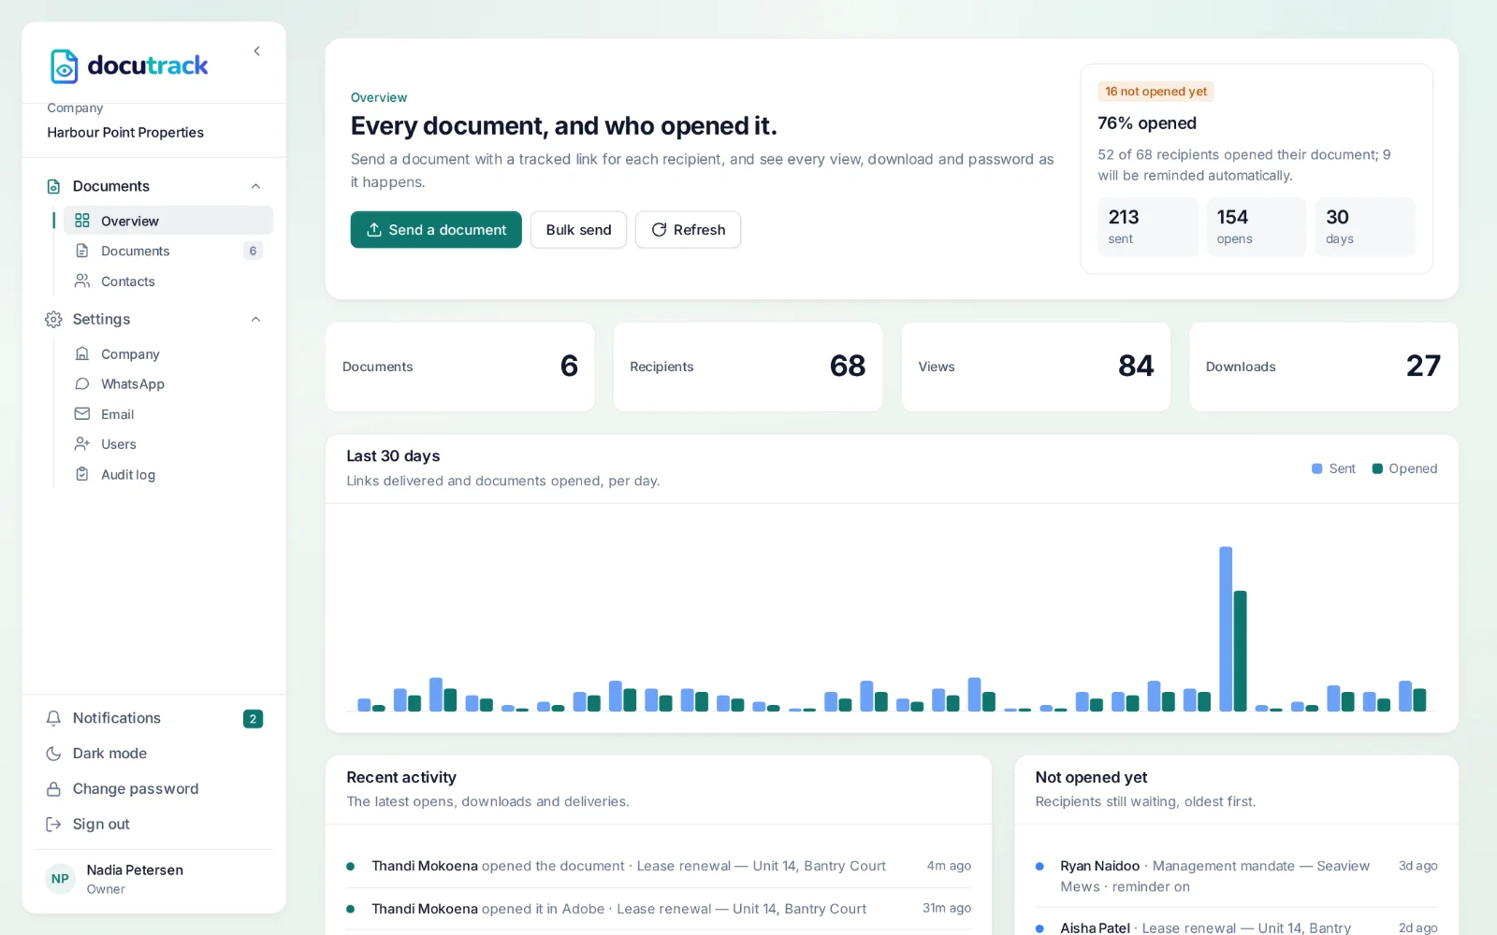
Task: Click Send a document button
Action: point(436,230)
